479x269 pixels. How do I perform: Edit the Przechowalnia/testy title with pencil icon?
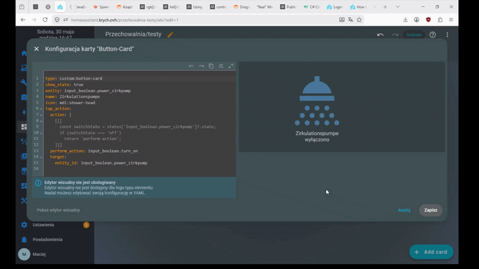[x=170, y=35]
